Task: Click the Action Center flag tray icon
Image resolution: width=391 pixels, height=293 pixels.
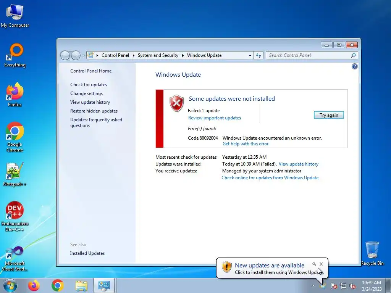Action: pos(334,286)
